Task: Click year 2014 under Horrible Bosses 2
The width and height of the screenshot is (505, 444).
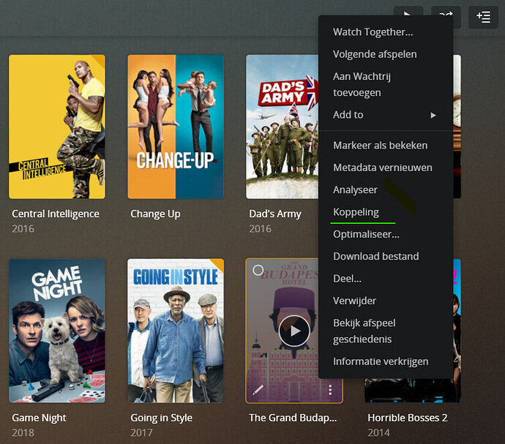Action: [378, 433]
